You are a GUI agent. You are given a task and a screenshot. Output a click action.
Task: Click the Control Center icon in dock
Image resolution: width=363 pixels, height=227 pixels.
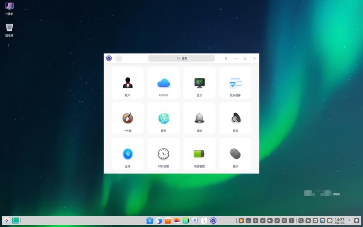[213, 221]
